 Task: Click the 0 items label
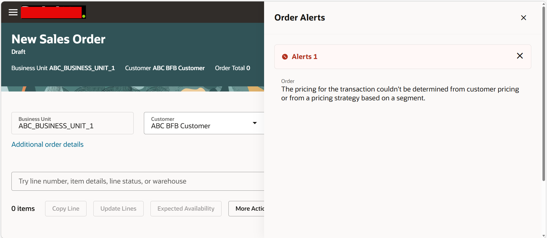pyautogui.click(x=23, y=209)
